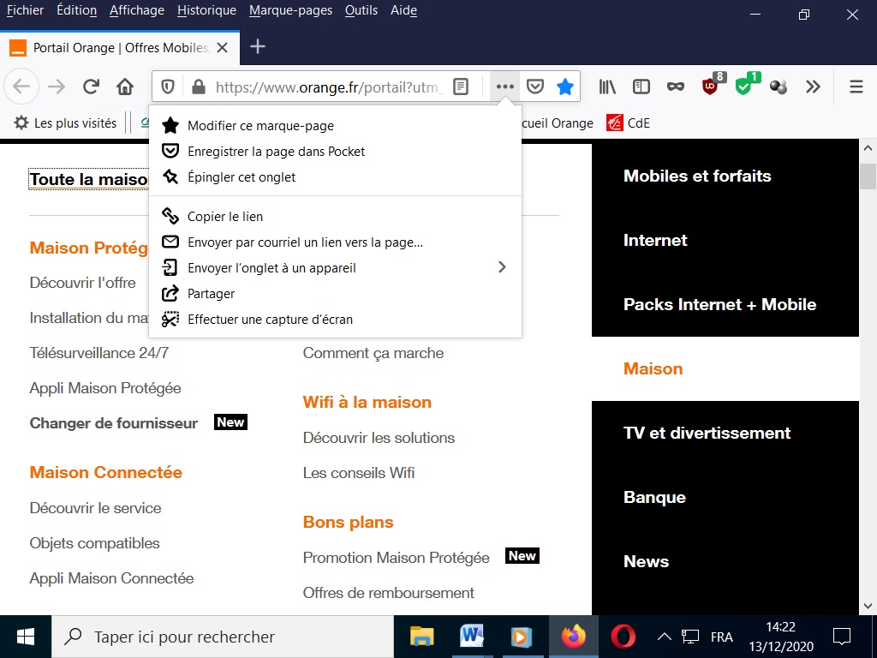The height and width of the screenshot is (658, 877).
Task: Show hidden system tray icons
Action: pos(664,637)
